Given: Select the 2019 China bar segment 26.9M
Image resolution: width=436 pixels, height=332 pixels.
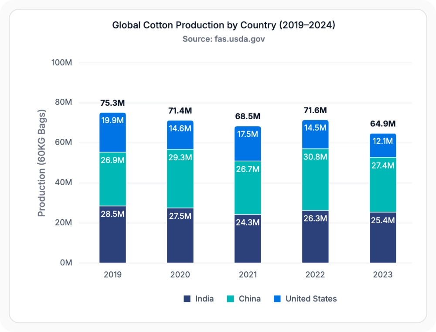Looking at the screenshot, I should (112, 179).
